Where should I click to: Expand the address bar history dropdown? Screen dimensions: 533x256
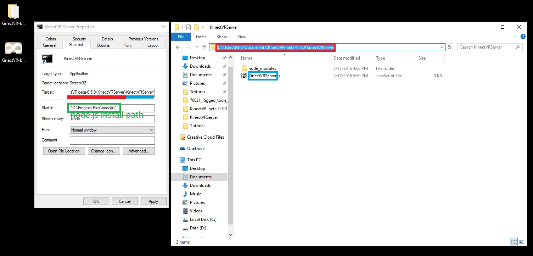tap(442, 47)
